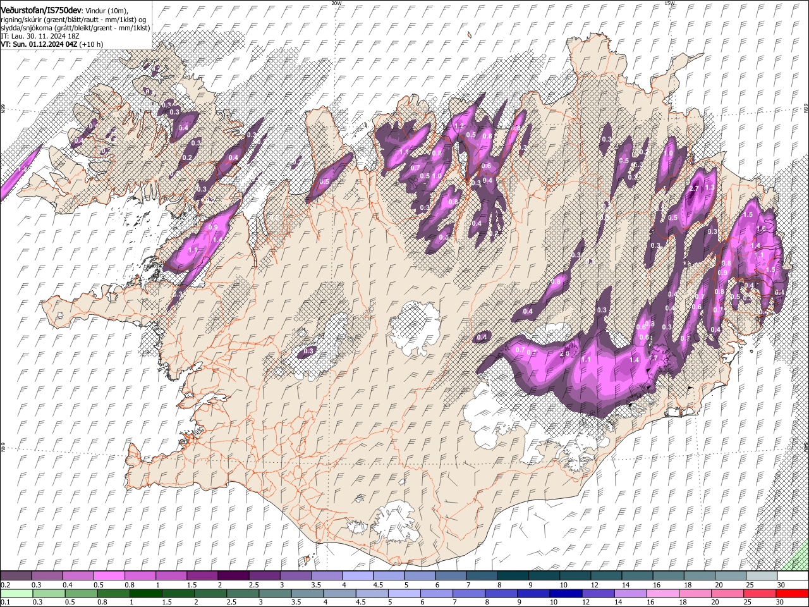Choose the 1–1.5 swatch in upper snow scale
Viewport: 809px width, 607px height.
(171, 575)
